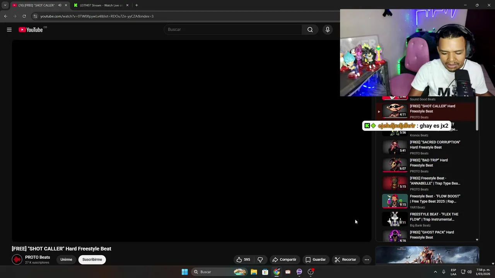Click the Suscribirme button

92,259
